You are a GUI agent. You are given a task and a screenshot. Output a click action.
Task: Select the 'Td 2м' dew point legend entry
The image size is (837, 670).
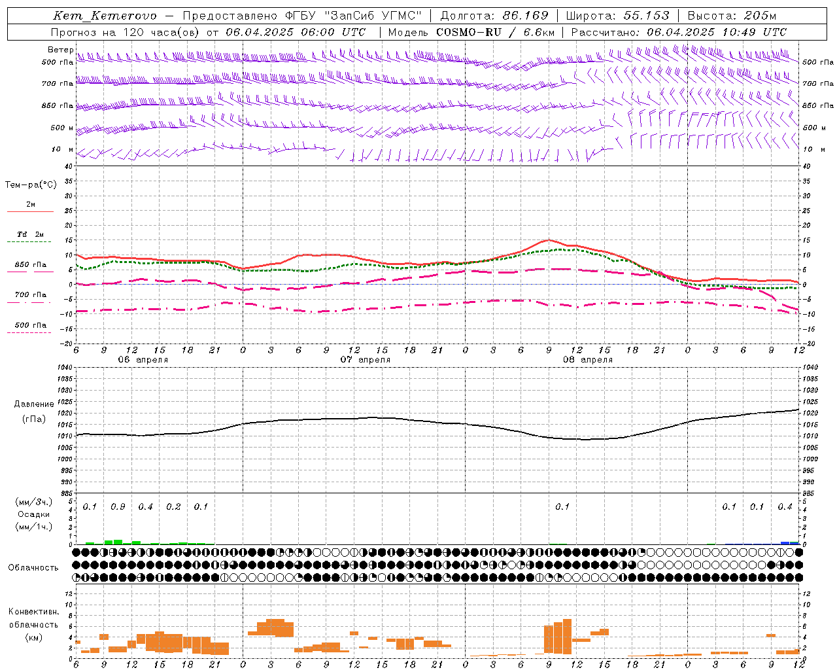click(x=31, y=234)
